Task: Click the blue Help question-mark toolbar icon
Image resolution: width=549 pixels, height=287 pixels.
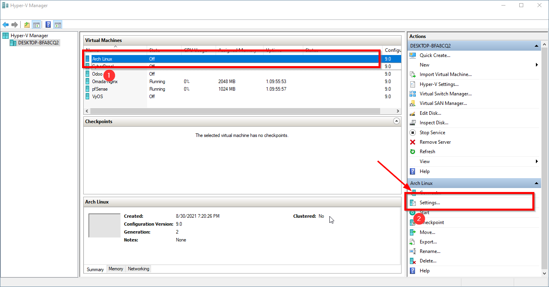Action: point(48,25)
